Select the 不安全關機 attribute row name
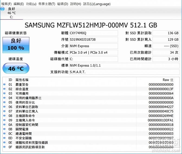 point(24,138)
